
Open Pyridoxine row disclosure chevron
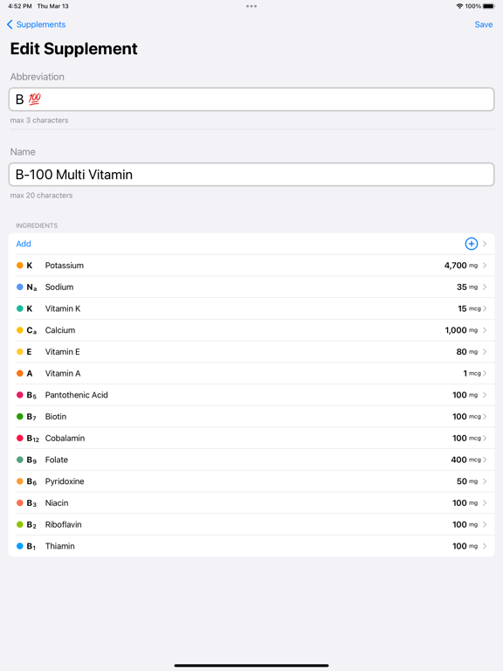point(485,481)
